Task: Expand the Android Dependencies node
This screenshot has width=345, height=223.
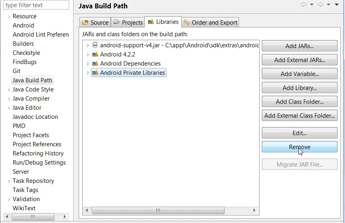Action: pos(88,64)
